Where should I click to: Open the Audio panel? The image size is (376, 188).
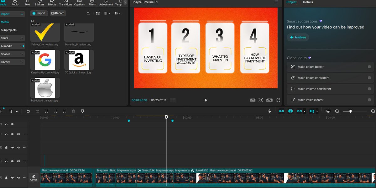tap(15, 3)
